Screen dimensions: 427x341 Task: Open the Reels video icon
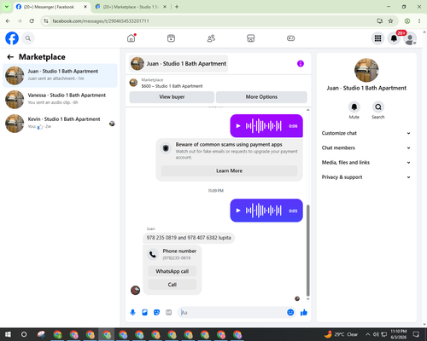click(x=171, y=38)
